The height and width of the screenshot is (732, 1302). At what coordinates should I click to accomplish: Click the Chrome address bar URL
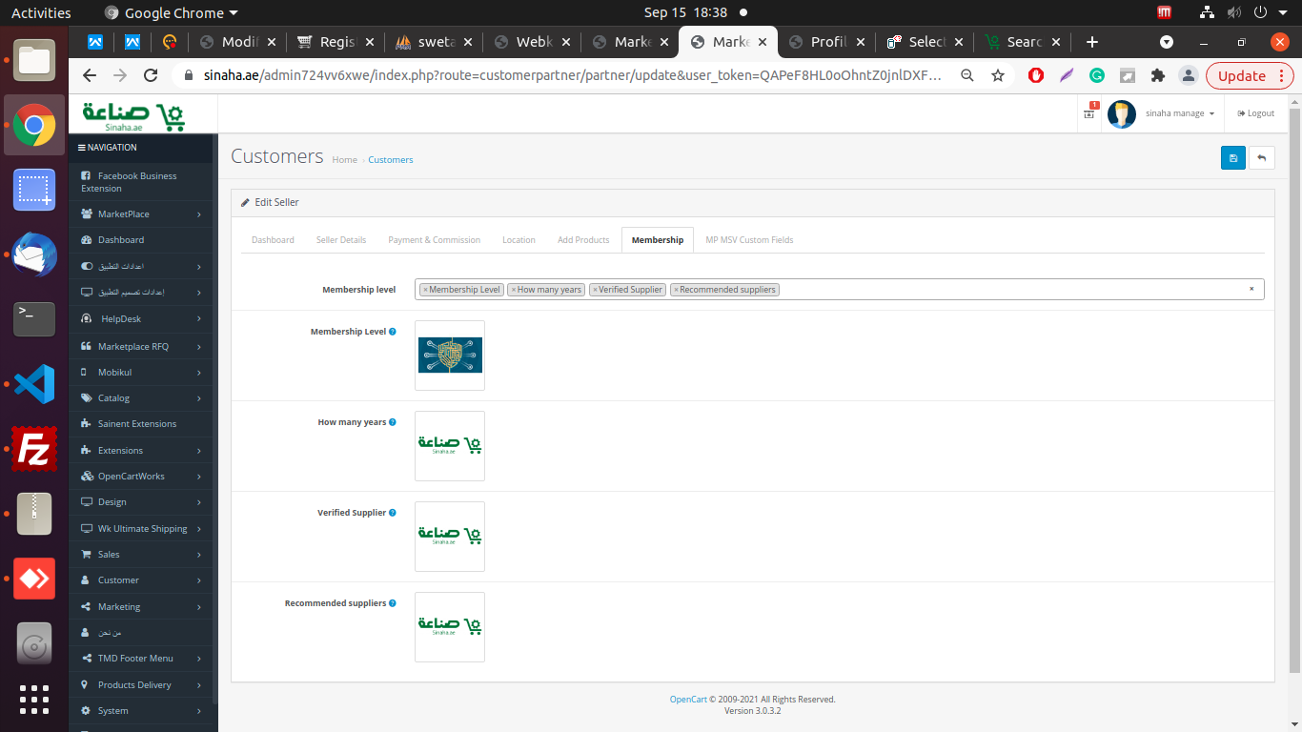(x=573, y=75)
